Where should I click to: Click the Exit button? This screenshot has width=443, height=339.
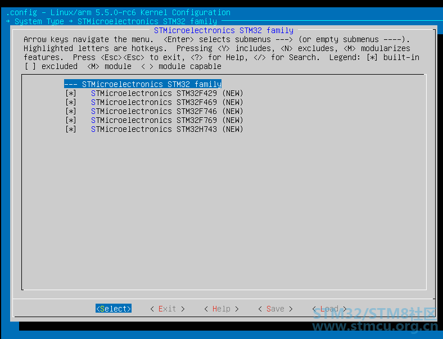168,309
